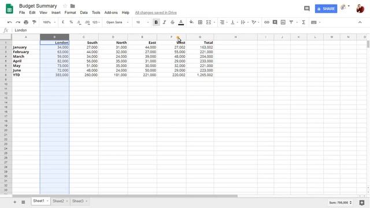Toggle italic formatting

164,22
